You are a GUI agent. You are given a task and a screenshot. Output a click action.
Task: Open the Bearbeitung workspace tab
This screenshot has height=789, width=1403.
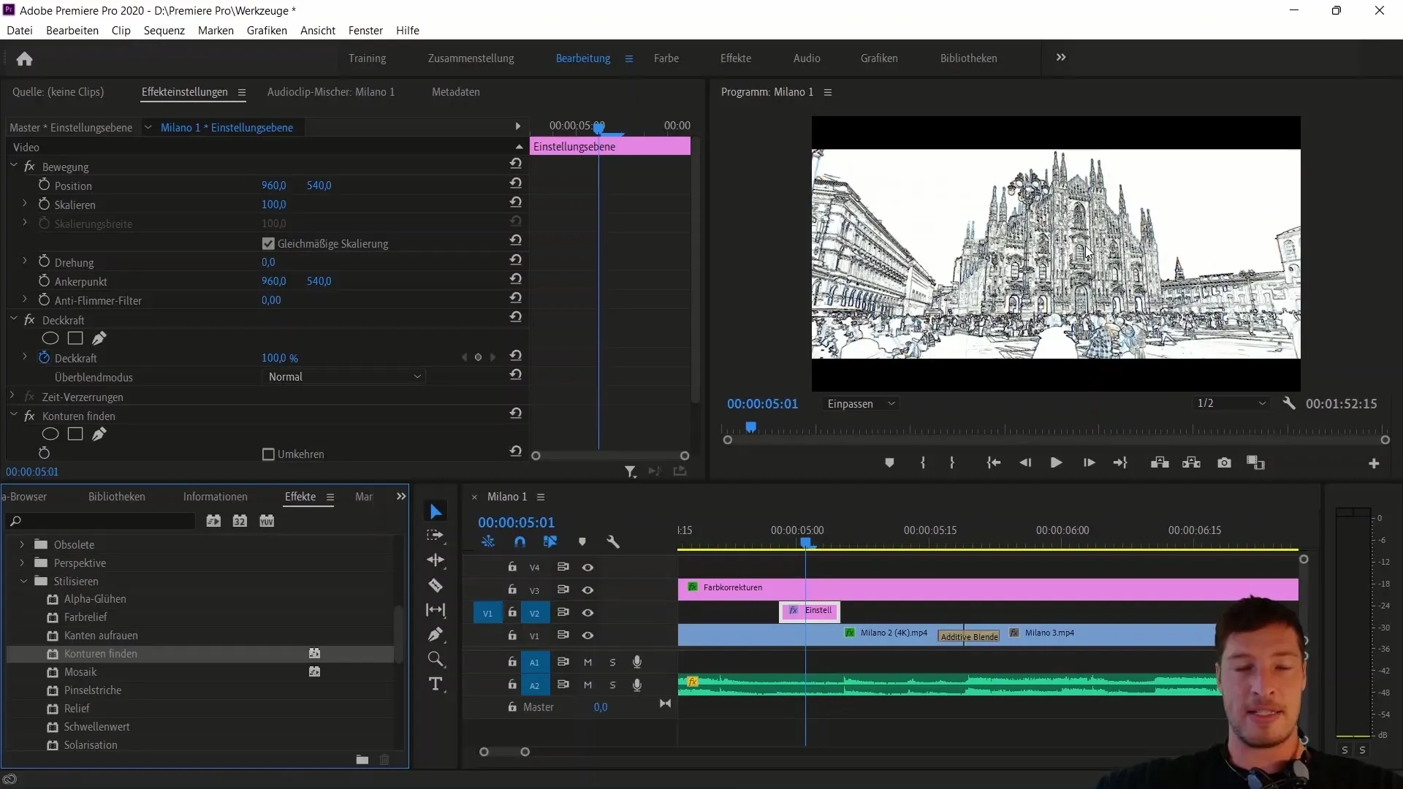[x=583, y=58]
